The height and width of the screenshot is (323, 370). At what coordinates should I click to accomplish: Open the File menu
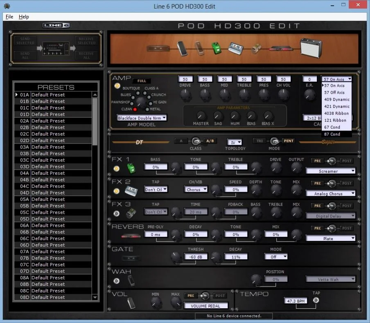(9, 17)
